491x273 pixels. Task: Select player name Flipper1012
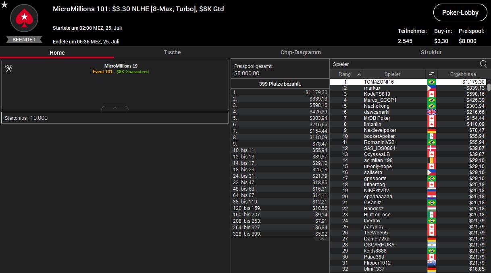(377, 263)
